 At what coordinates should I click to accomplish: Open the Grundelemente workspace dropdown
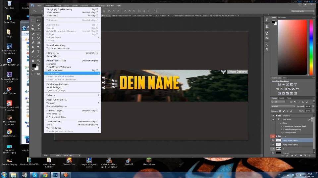click(302, 11)
